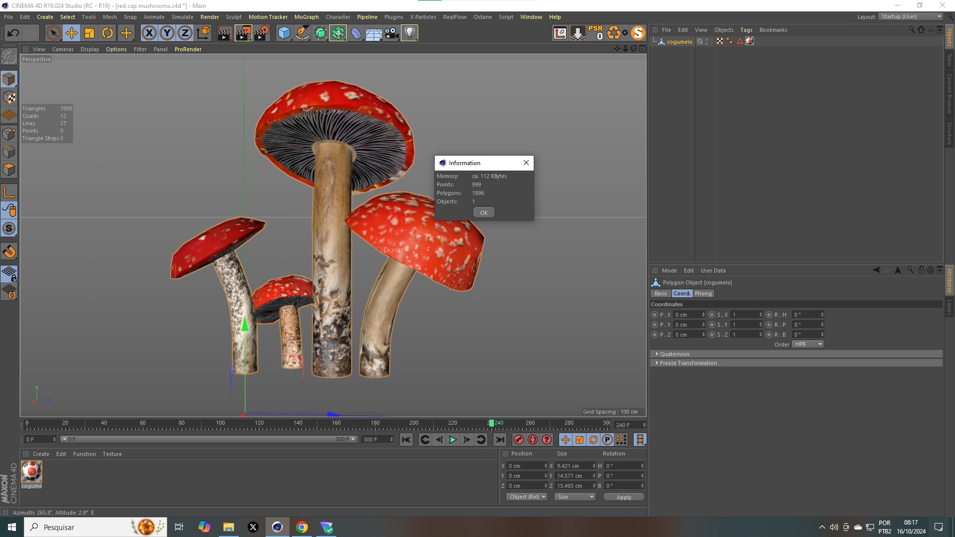This screenshot has height=537, width=955.
Task: Open Object manager Tags menu
Action: [746, 30]
